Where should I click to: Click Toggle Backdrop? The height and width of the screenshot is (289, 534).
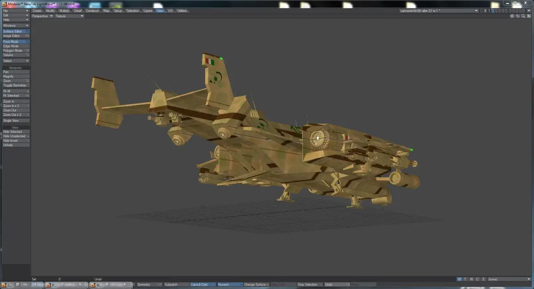pyautogui.click(x=16, y=85)
